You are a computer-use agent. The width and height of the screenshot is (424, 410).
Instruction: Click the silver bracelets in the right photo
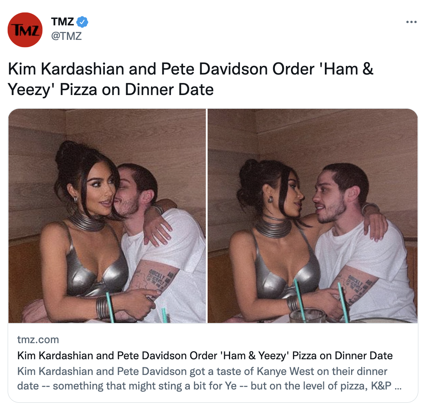click(x=293, y=303)
